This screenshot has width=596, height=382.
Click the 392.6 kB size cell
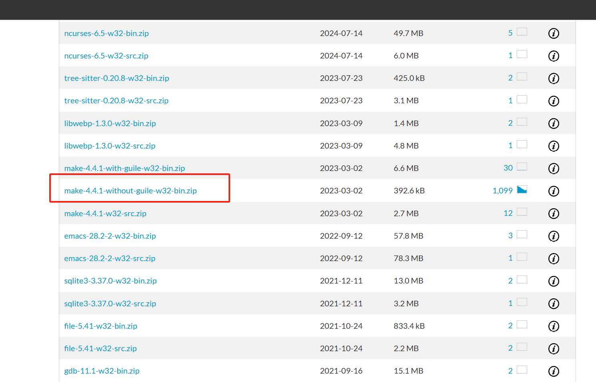(x=409, y=191)
